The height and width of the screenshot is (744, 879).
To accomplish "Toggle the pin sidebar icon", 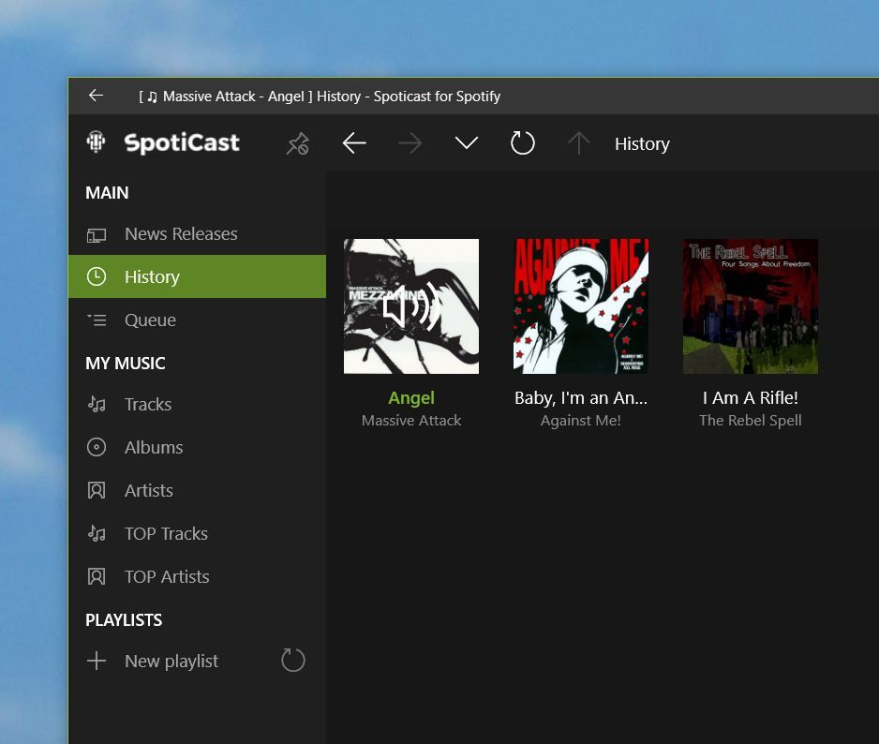I will 298,143.
